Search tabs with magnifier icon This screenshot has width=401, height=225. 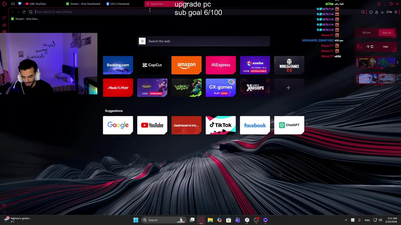[379, 4]
